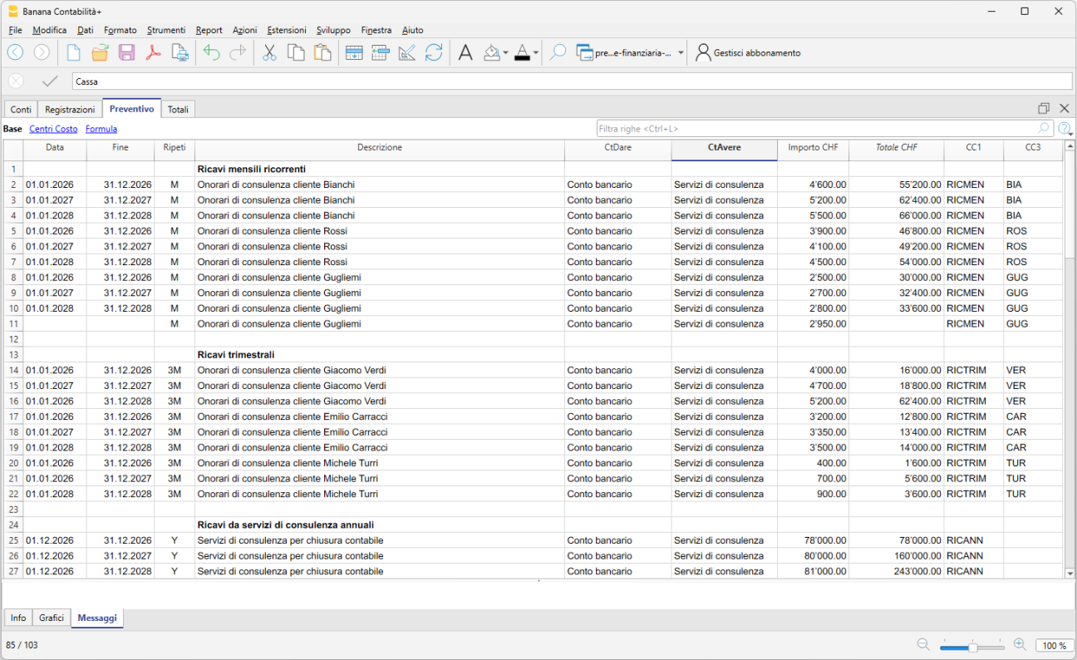Click the Recalculate refresh icon
The height and width of the screenshot is (660, 1077).
pos(434,52)
